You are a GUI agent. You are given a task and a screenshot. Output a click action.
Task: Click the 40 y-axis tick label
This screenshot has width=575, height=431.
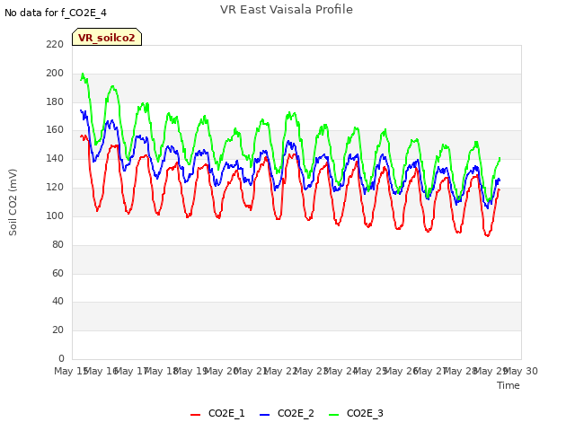[x=57, y=302]
